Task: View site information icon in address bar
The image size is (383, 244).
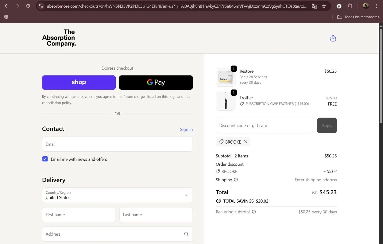Action: pos(41,6)
